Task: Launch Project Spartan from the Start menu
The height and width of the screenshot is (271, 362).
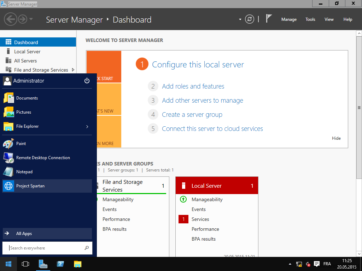Action: click(x=47, y=186)
